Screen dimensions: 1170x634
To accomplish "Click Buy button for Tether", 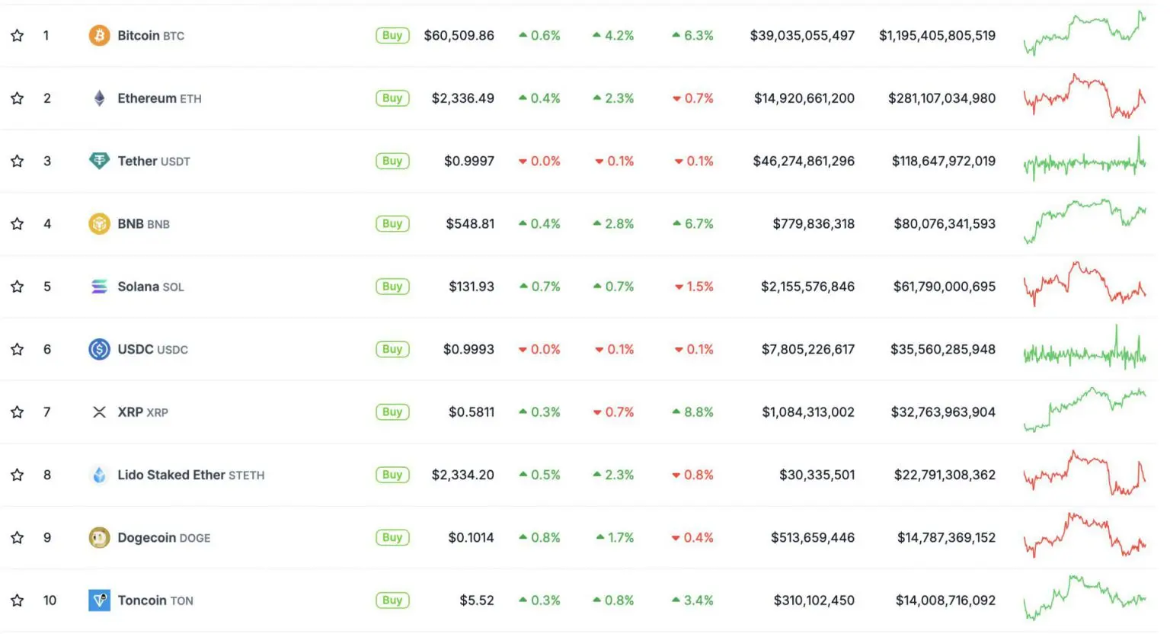I will [392, 161].
